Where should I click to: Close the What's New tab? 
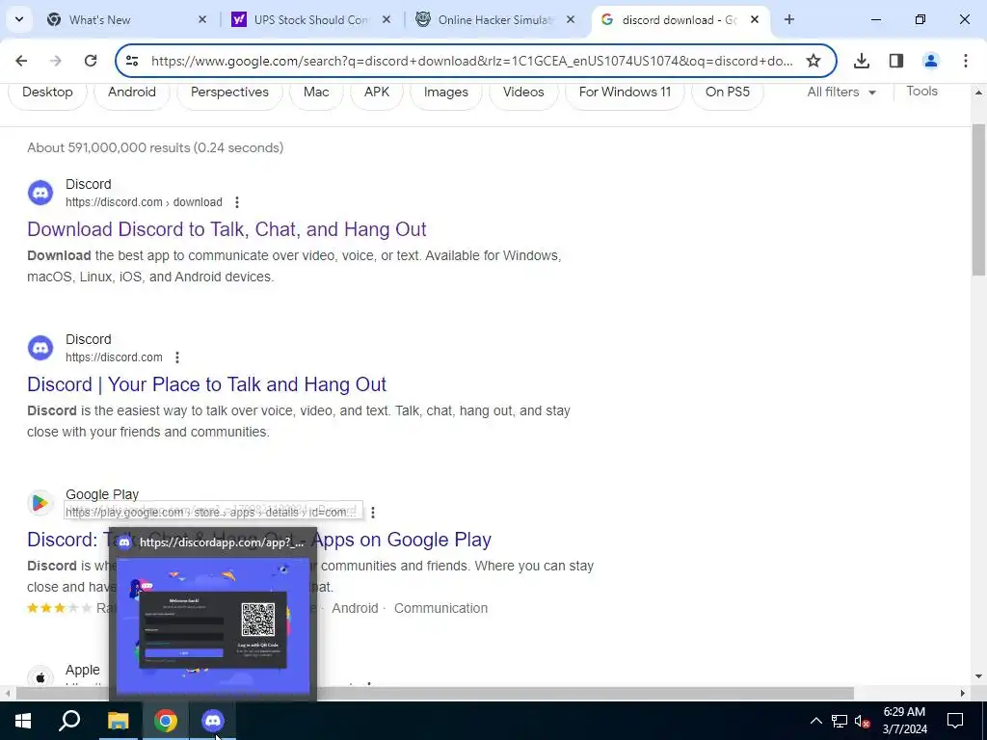202,19
